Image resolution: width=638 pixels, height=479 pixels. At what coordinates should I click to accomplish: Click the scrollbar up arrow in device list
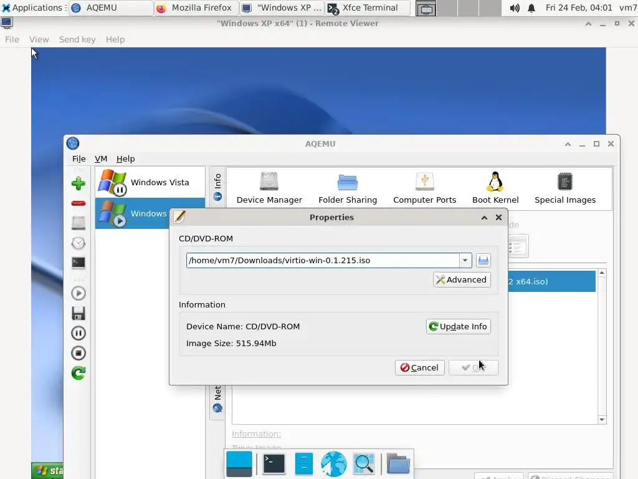[x=602, y=273]
